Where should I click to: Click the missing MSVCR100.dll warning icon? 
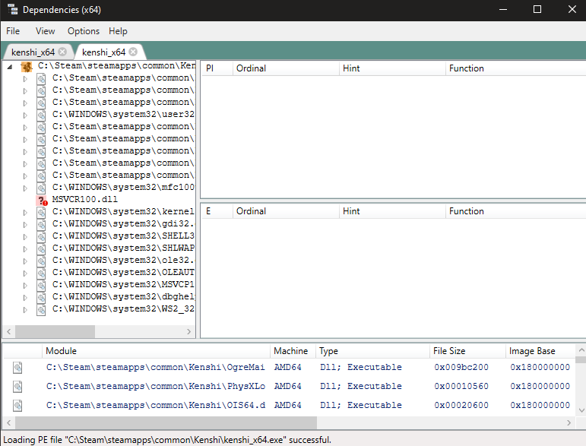click(42, 201)
